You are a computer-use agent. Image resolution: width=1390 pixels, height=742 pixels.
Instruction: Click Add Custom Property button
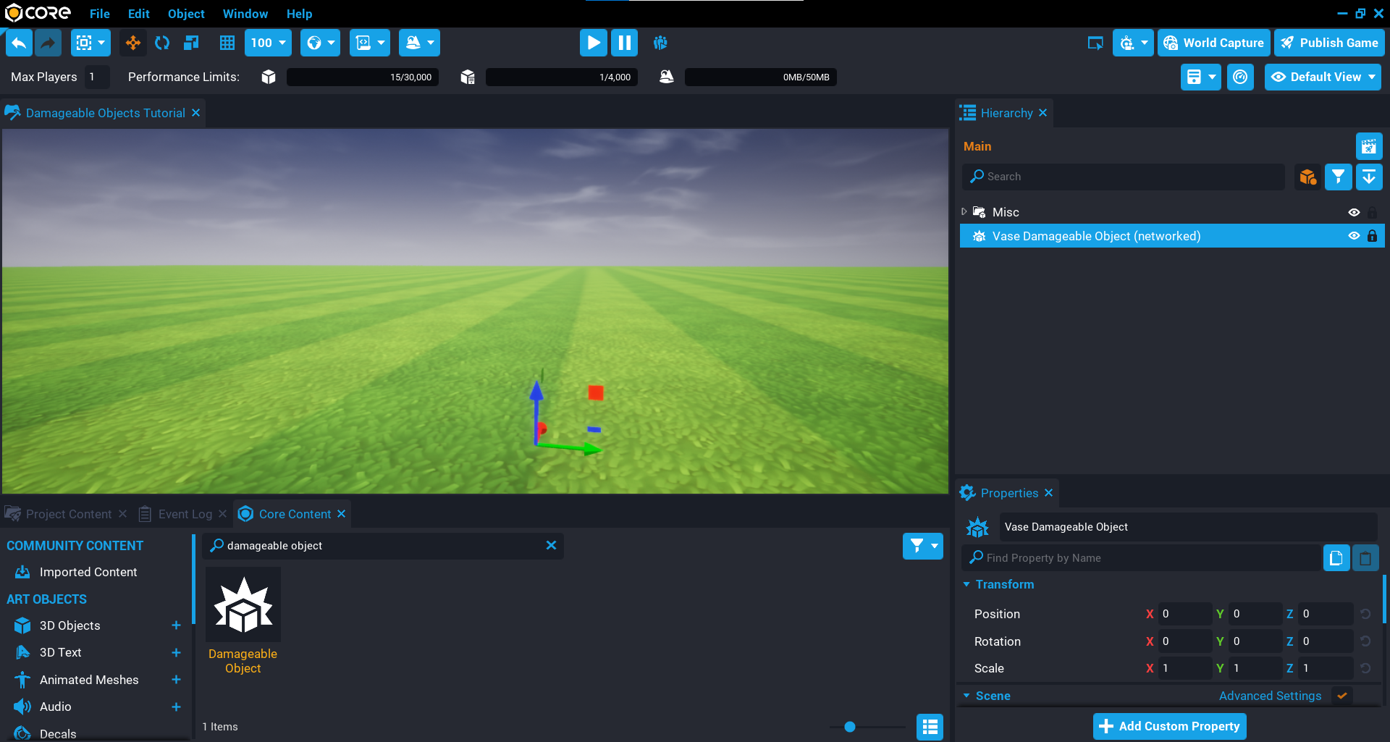[1169, 726]
